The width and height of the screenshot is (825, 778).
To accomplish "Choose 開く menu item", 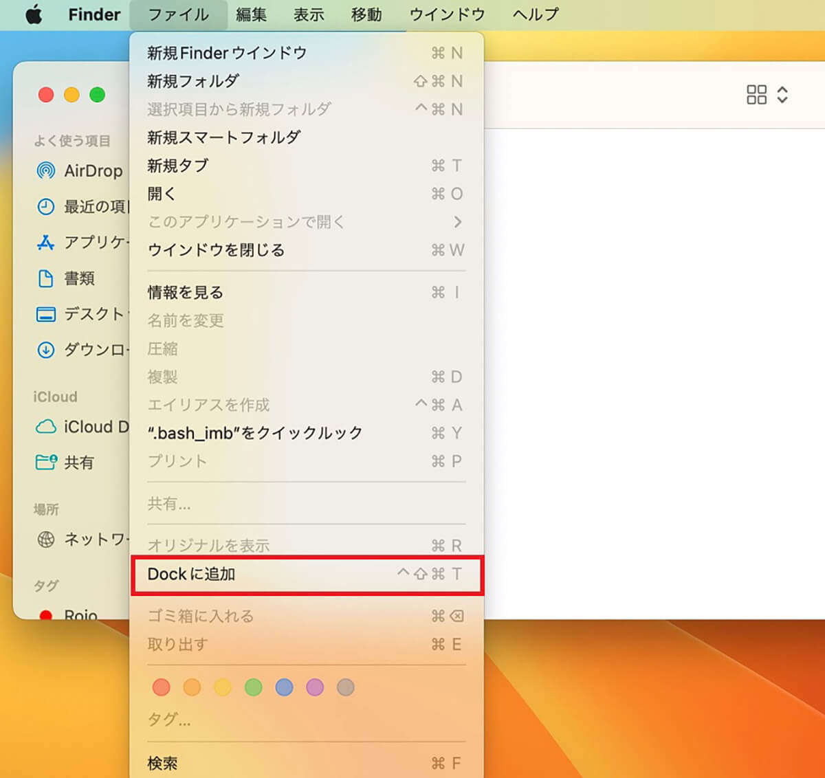I will [307, 194].
